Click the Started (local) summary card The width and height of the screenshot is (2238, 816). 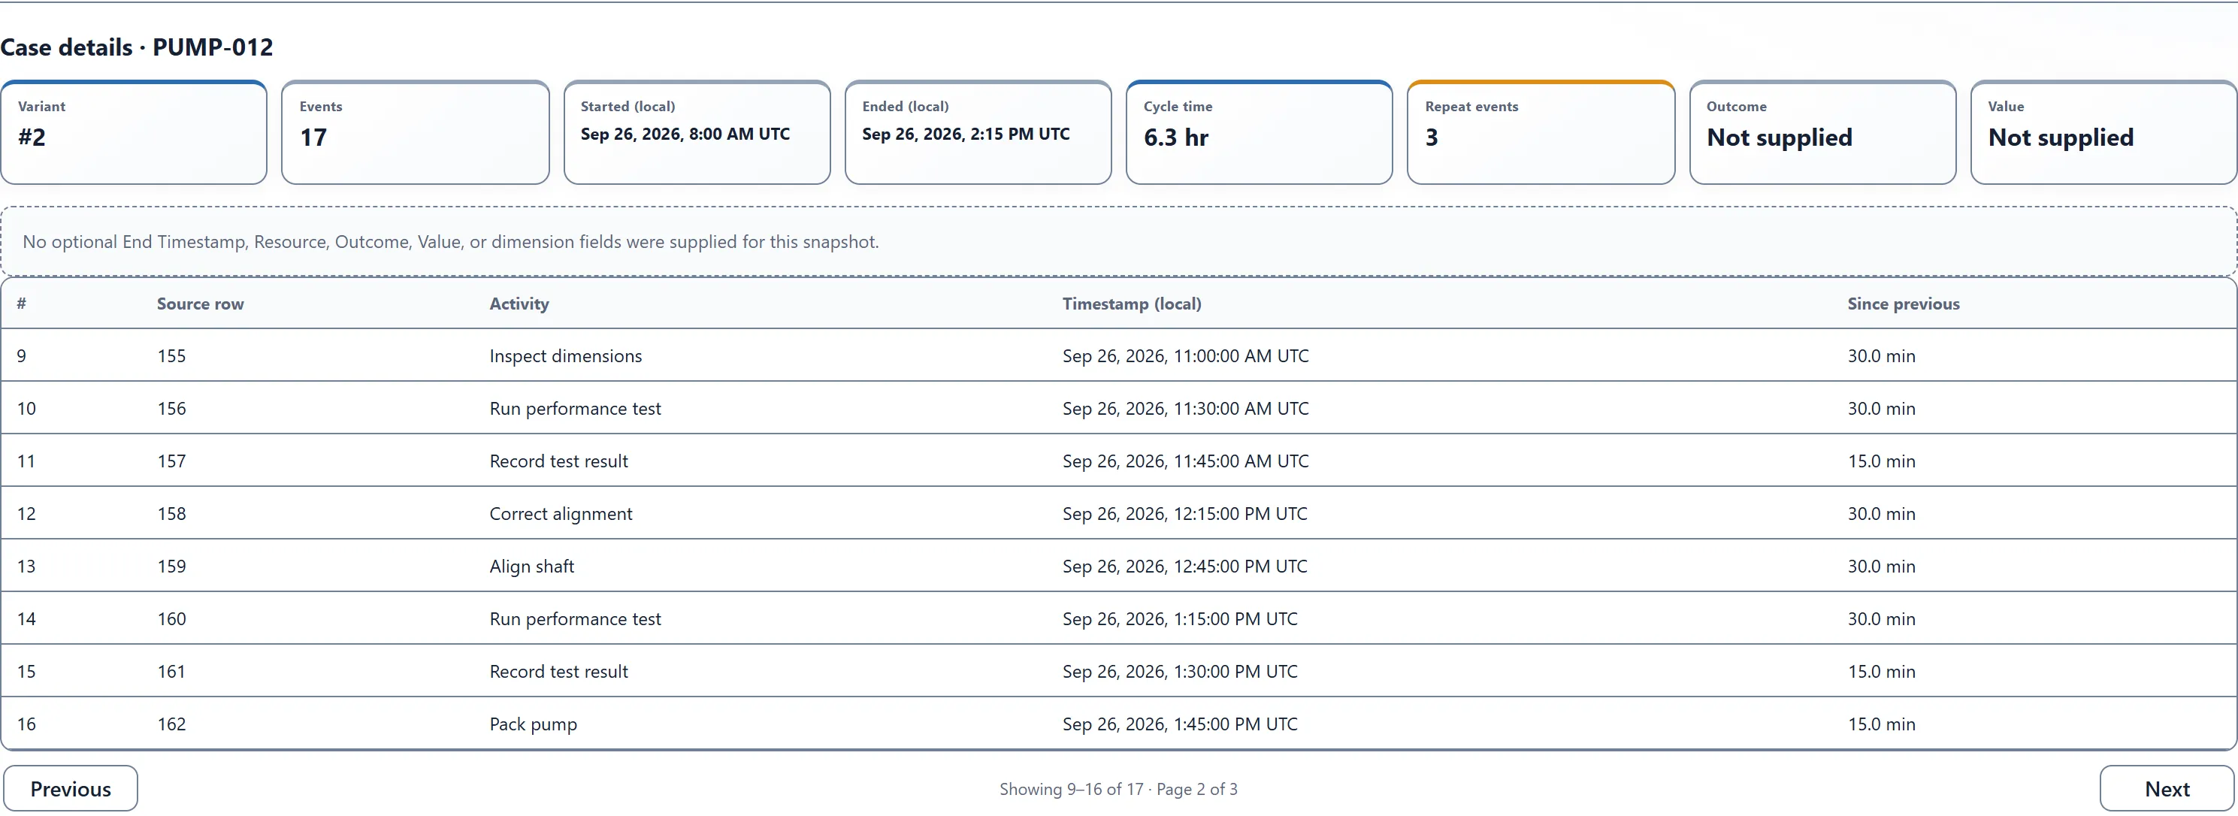pyautogui.click(x=697, y=132)
